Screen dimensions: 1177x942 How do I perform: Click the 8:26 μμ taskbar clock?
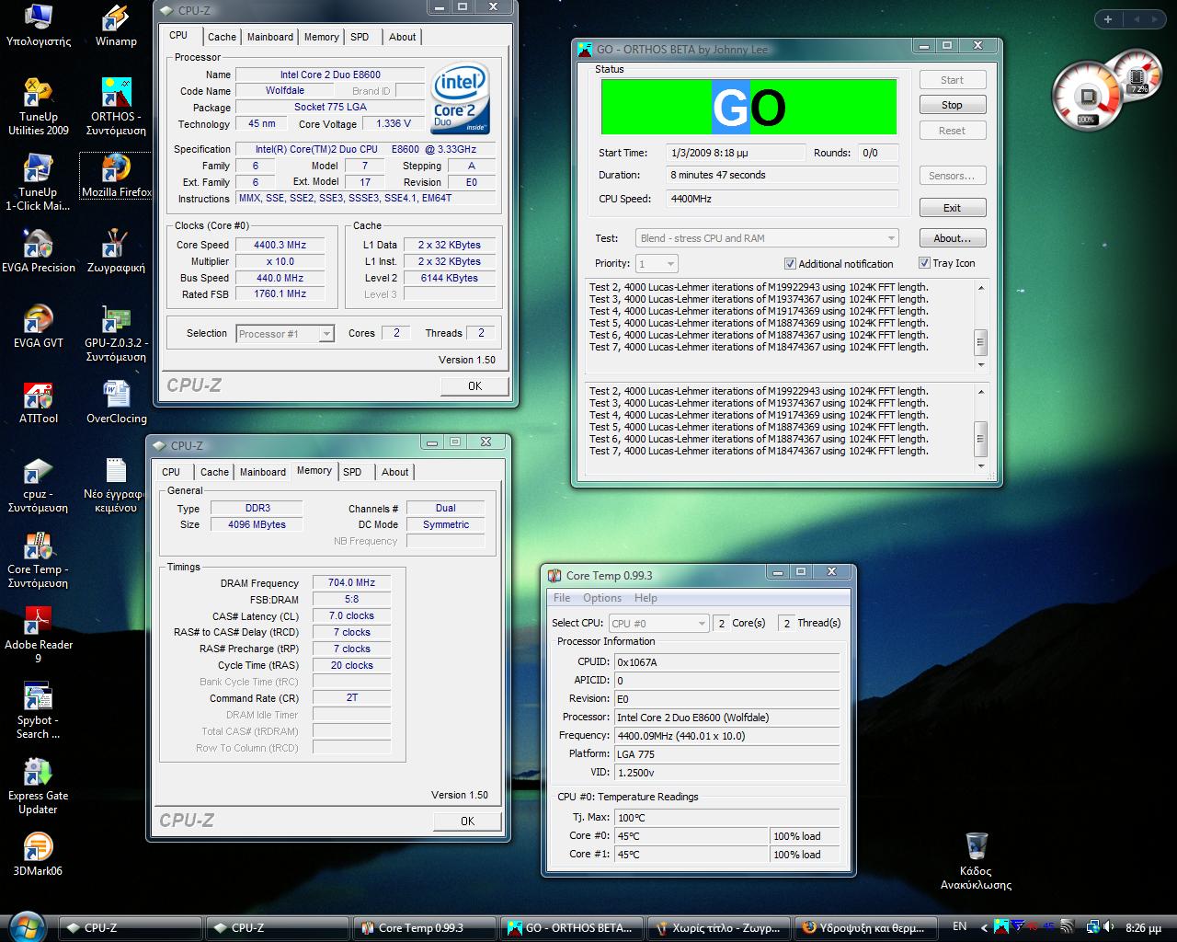pos(1143,928)
